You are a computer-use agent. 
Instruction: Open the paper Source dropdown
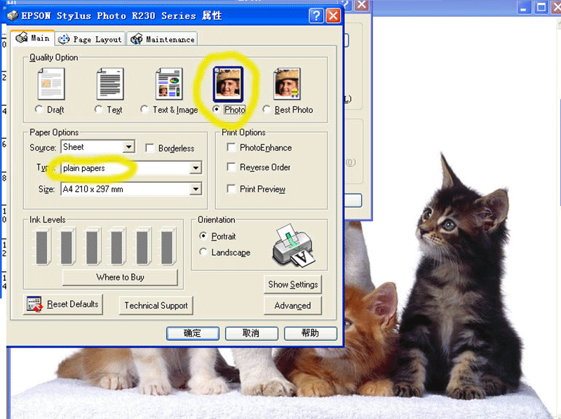click(x=128, y=147)
